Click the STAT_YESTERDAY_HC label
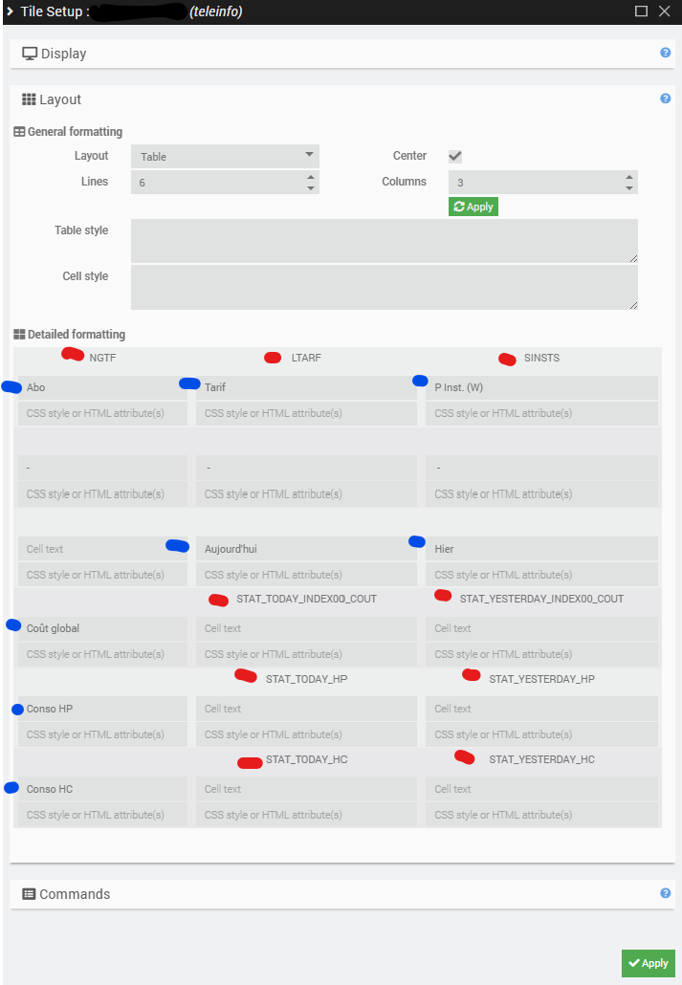Screen dimensions: 682x985 pos(541,759)
